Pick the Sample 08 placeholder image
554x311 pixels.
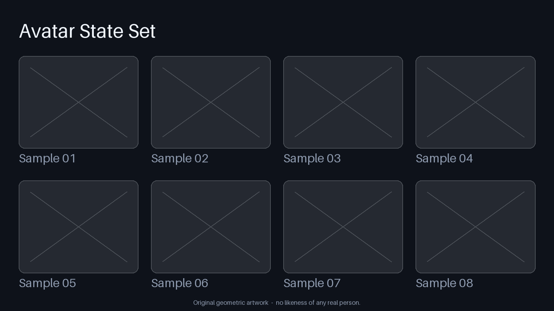pos(475,227)
